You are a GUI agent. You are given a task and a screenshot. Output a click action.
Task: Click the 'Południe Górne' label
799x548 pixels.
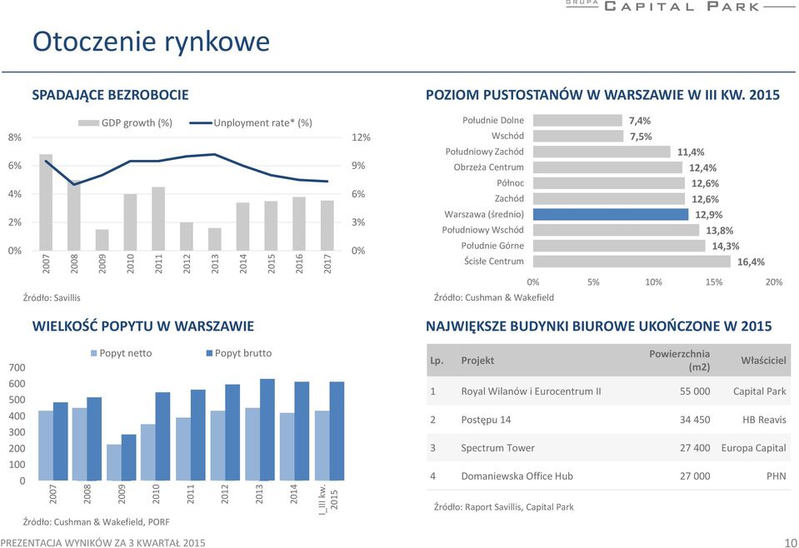(492, 246)
